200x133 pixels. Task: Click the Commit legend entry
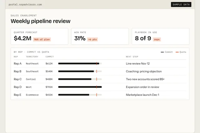click(x=167, y=52)
